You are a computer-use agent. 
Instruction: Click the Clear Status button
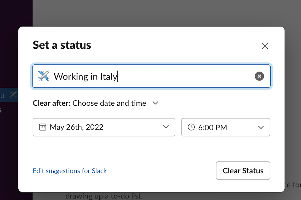[x=243, y=170]
